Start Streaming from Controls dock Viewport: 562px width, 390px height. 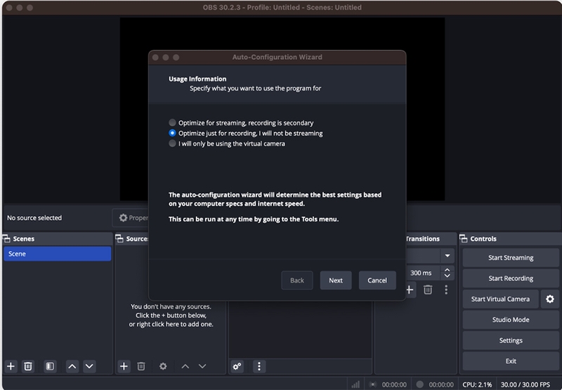tap(511, 258)
